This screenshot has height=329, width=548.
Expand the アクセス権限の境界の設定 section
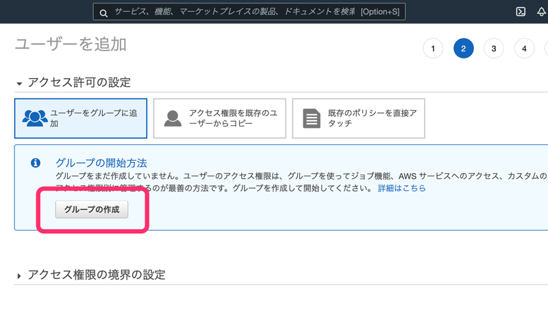[19, 276]
